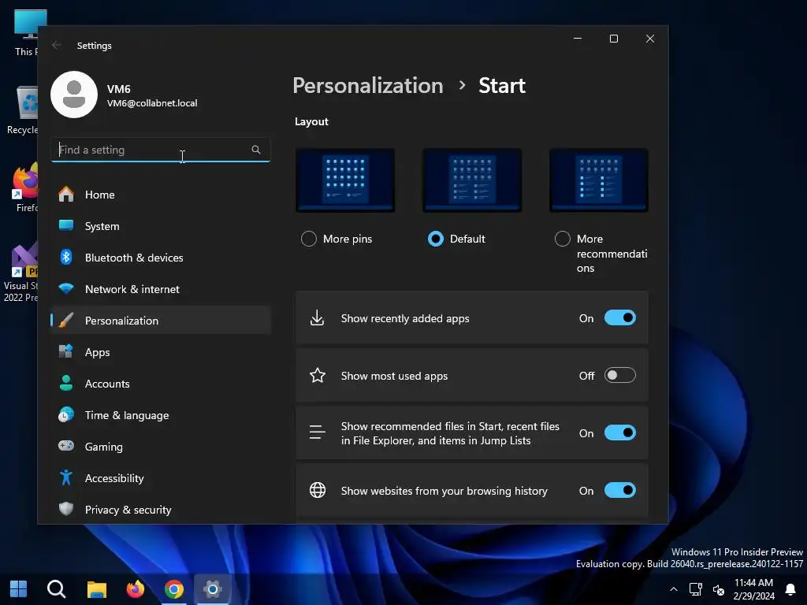Click the search magnifier in Find a setting

pyautogui.click(x=256, y=150)
